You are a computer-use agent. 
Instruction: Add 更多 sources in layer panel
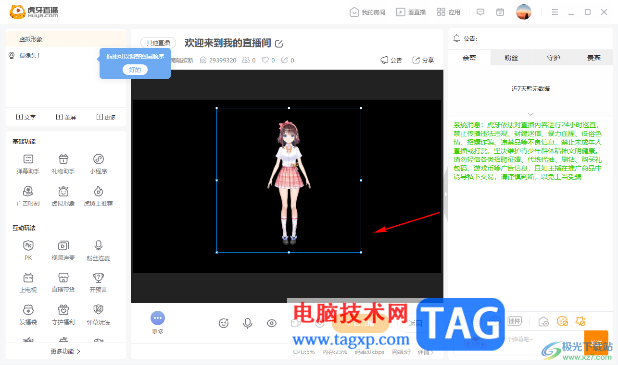[106, 117]
